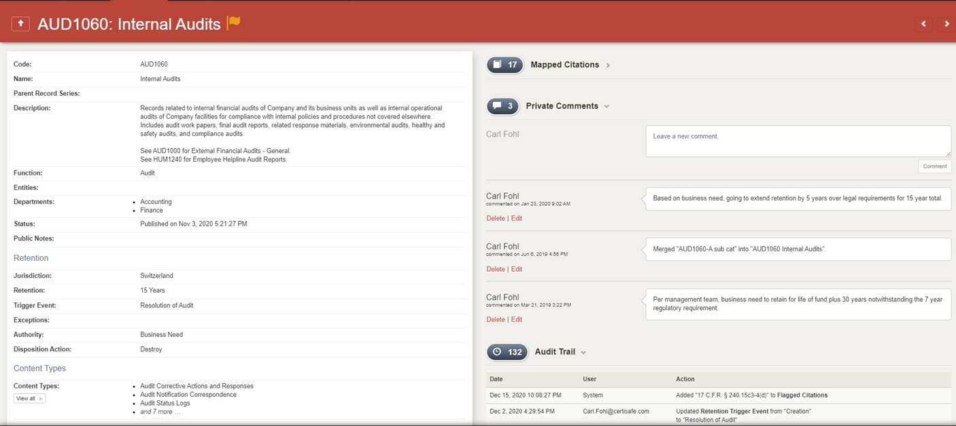The image size is (956, 426).
Task: Type in the Leave a new comment box
Action: click(798, 141)
